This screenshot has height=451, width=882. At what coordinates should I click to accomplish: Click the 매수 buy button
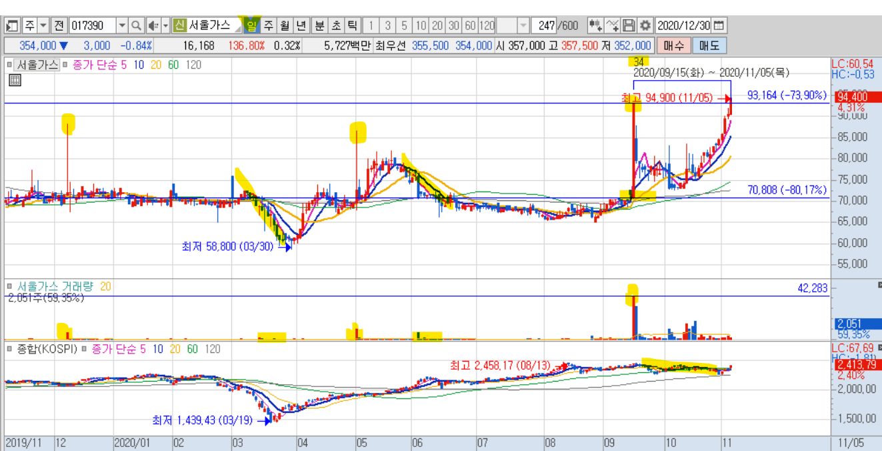(x=673, y=45)
